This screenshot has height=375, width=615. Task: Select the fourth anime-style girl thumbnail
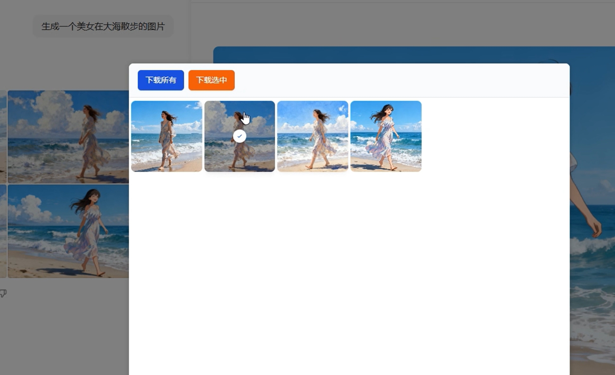(386, 136)
